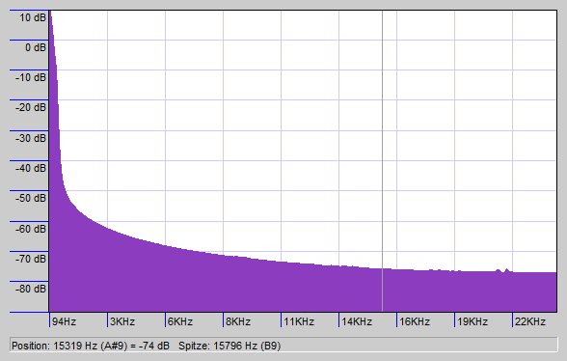Click the -50 dB axis label

pos(31,199)
